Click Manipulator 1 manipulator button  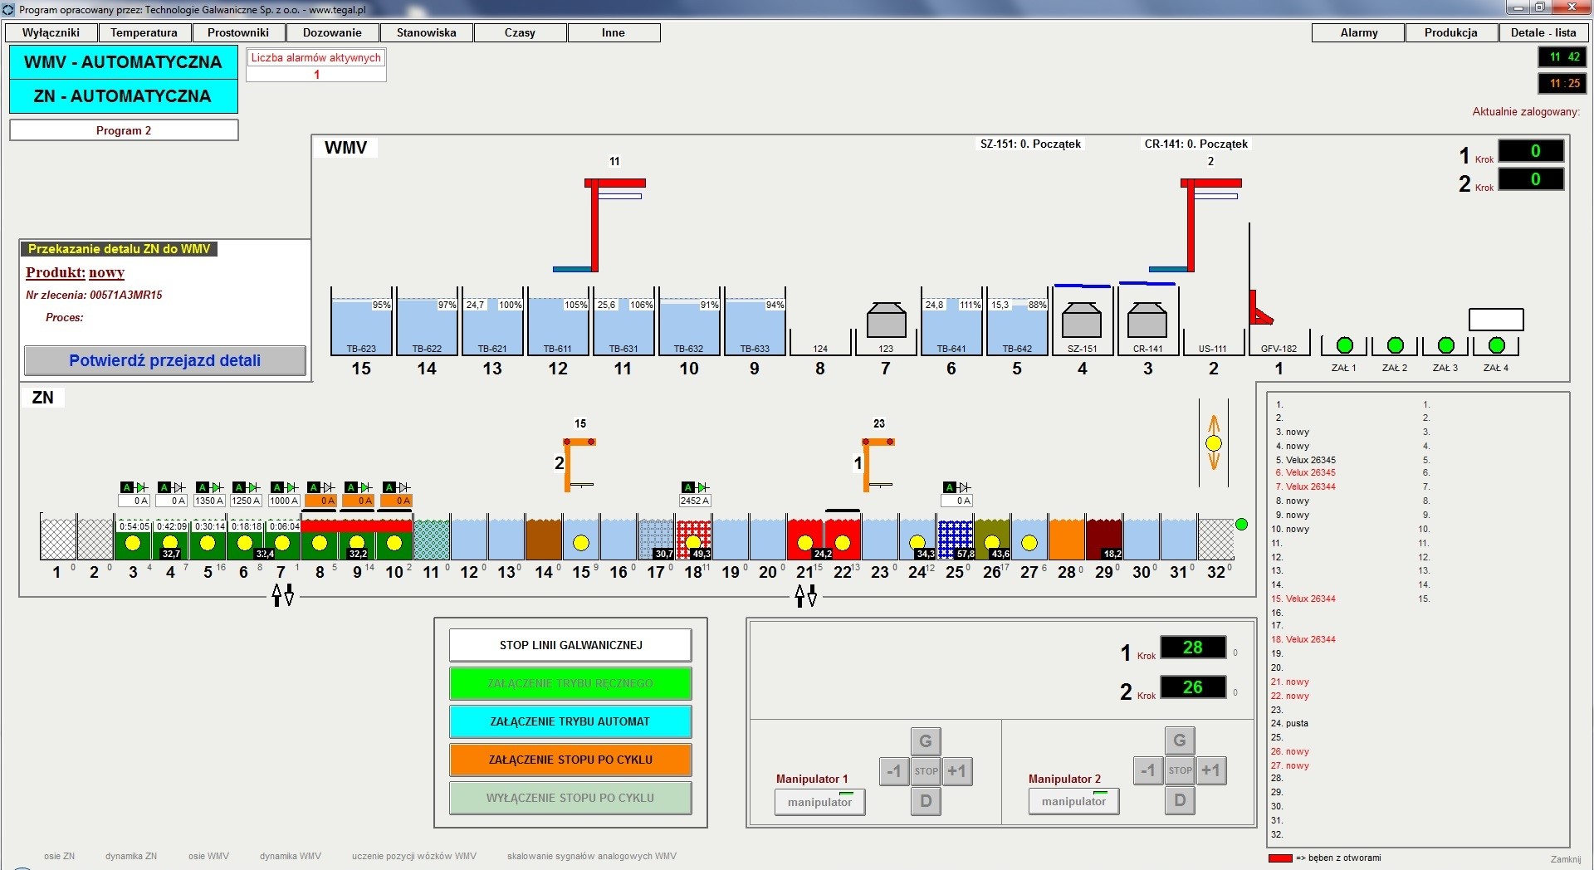[x=820, y=802]
